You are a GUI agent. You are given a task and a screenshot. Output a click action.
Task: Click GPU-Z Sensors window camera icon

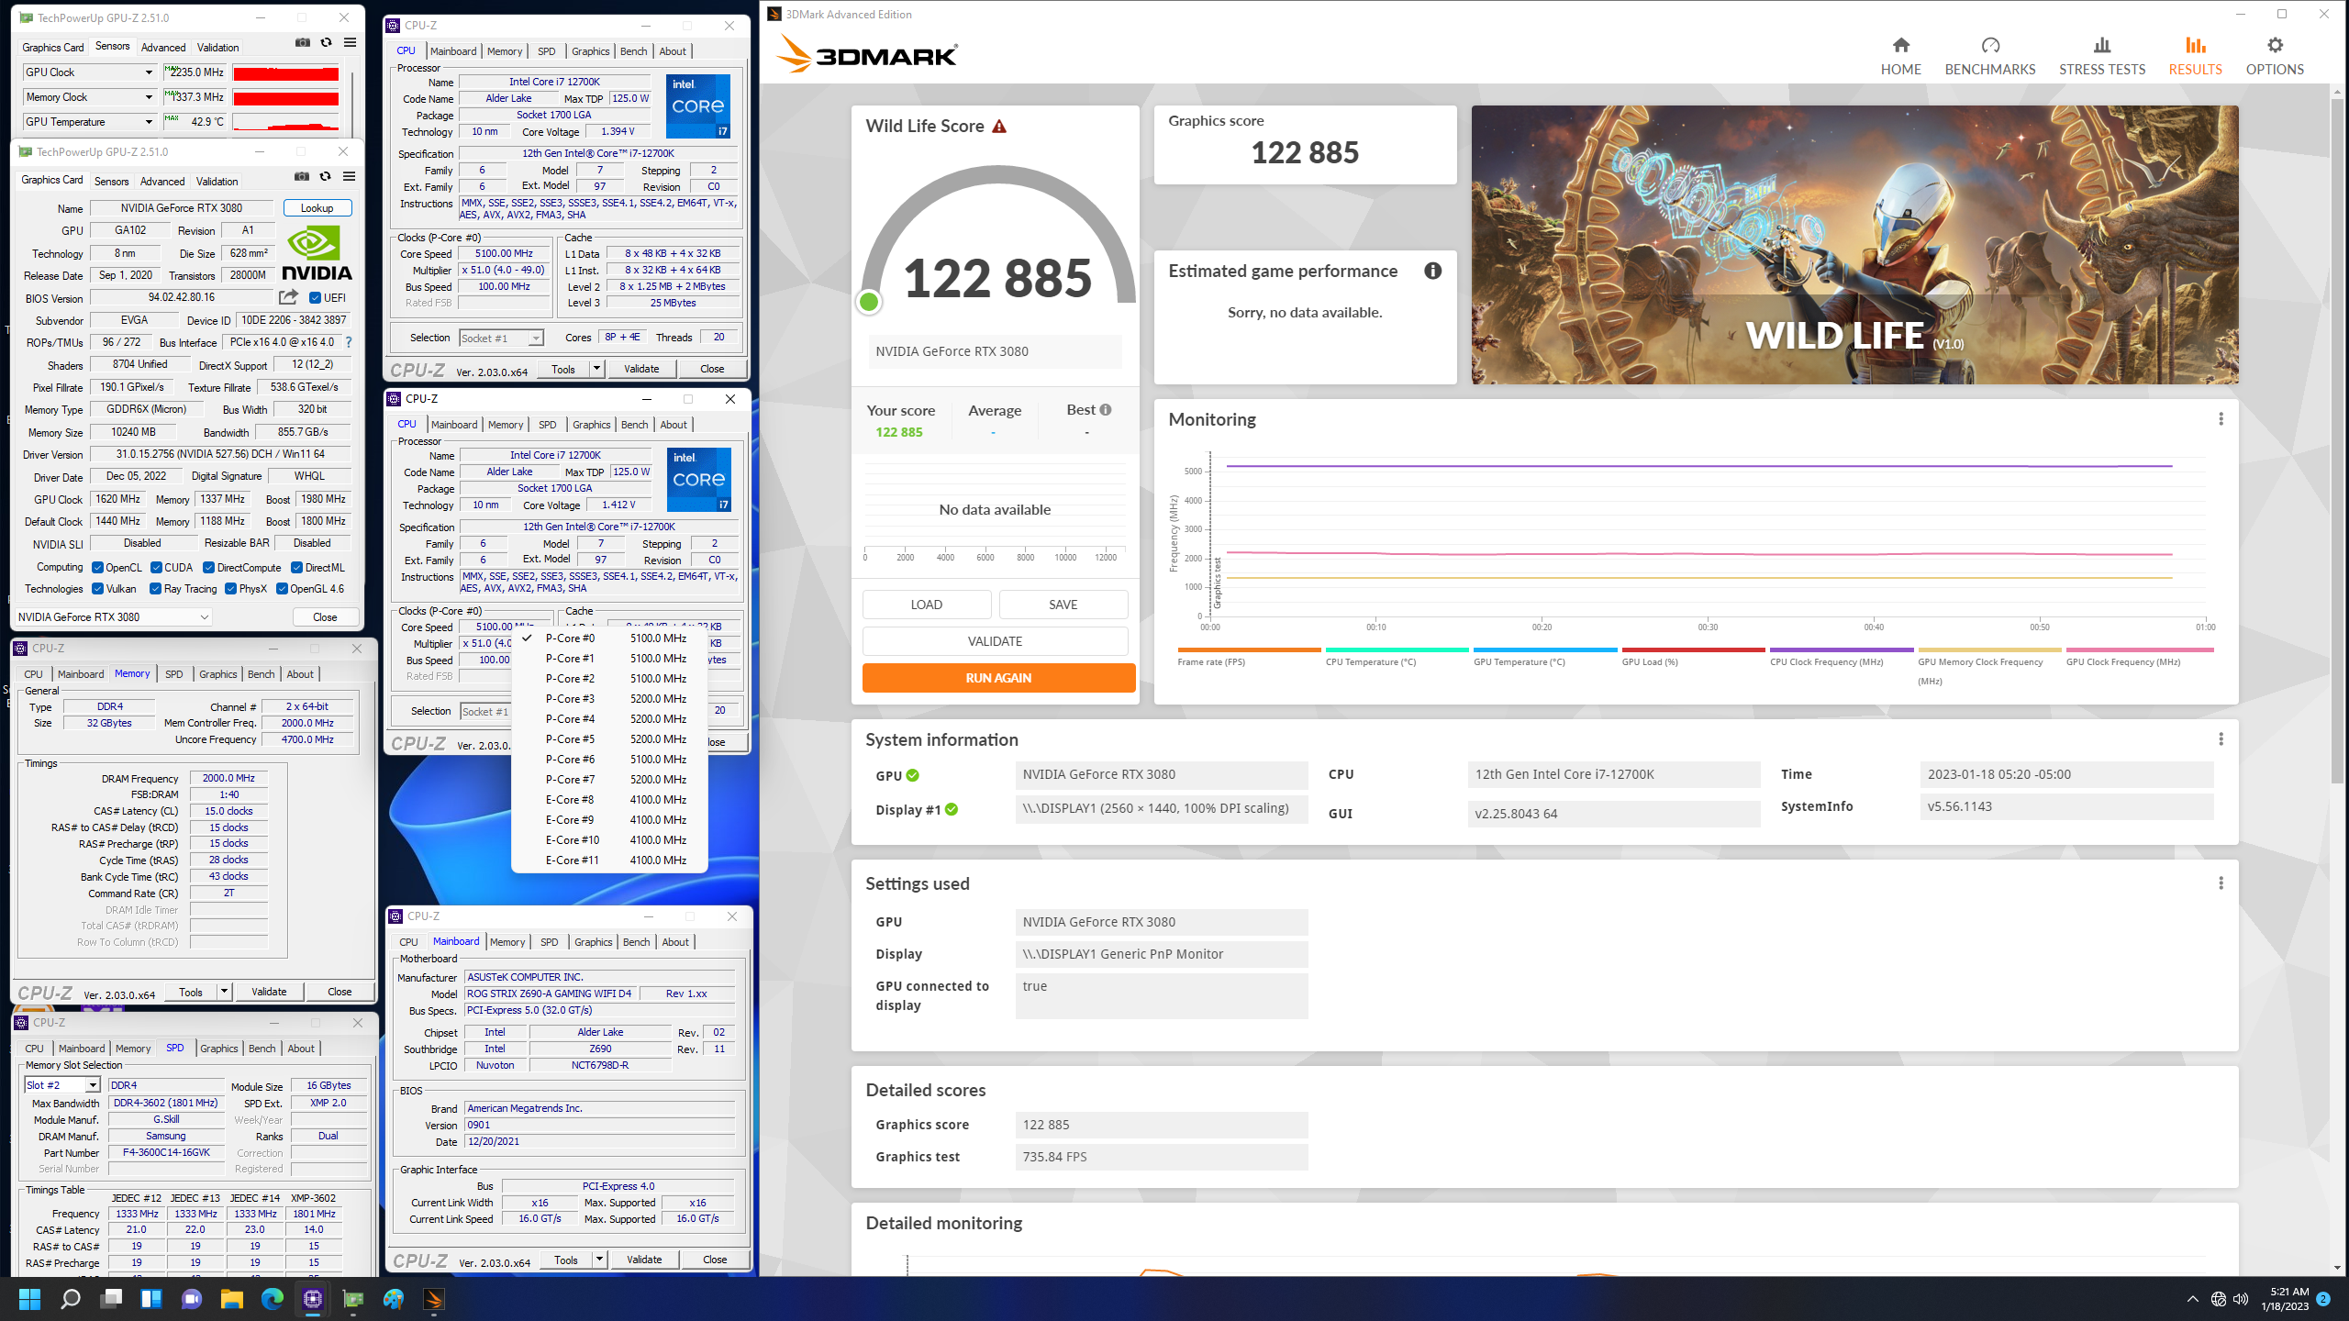[x=303, y=42]
